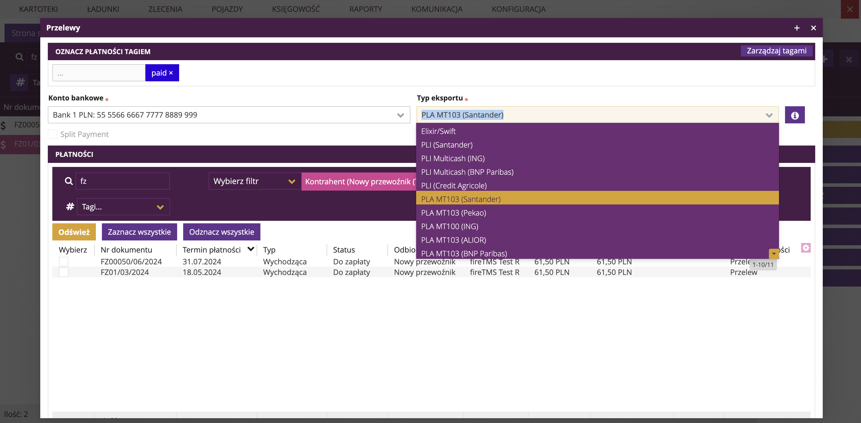Image resolution: width=861 pixels, height=423 pixels.
Task: Open the Tagi dropdown
Action: 123,207
